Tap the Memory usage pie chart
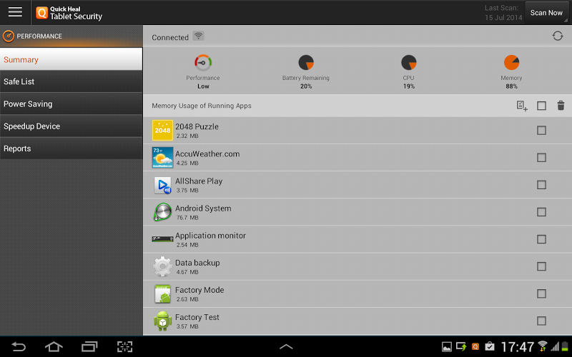 (x=511, y=63)
